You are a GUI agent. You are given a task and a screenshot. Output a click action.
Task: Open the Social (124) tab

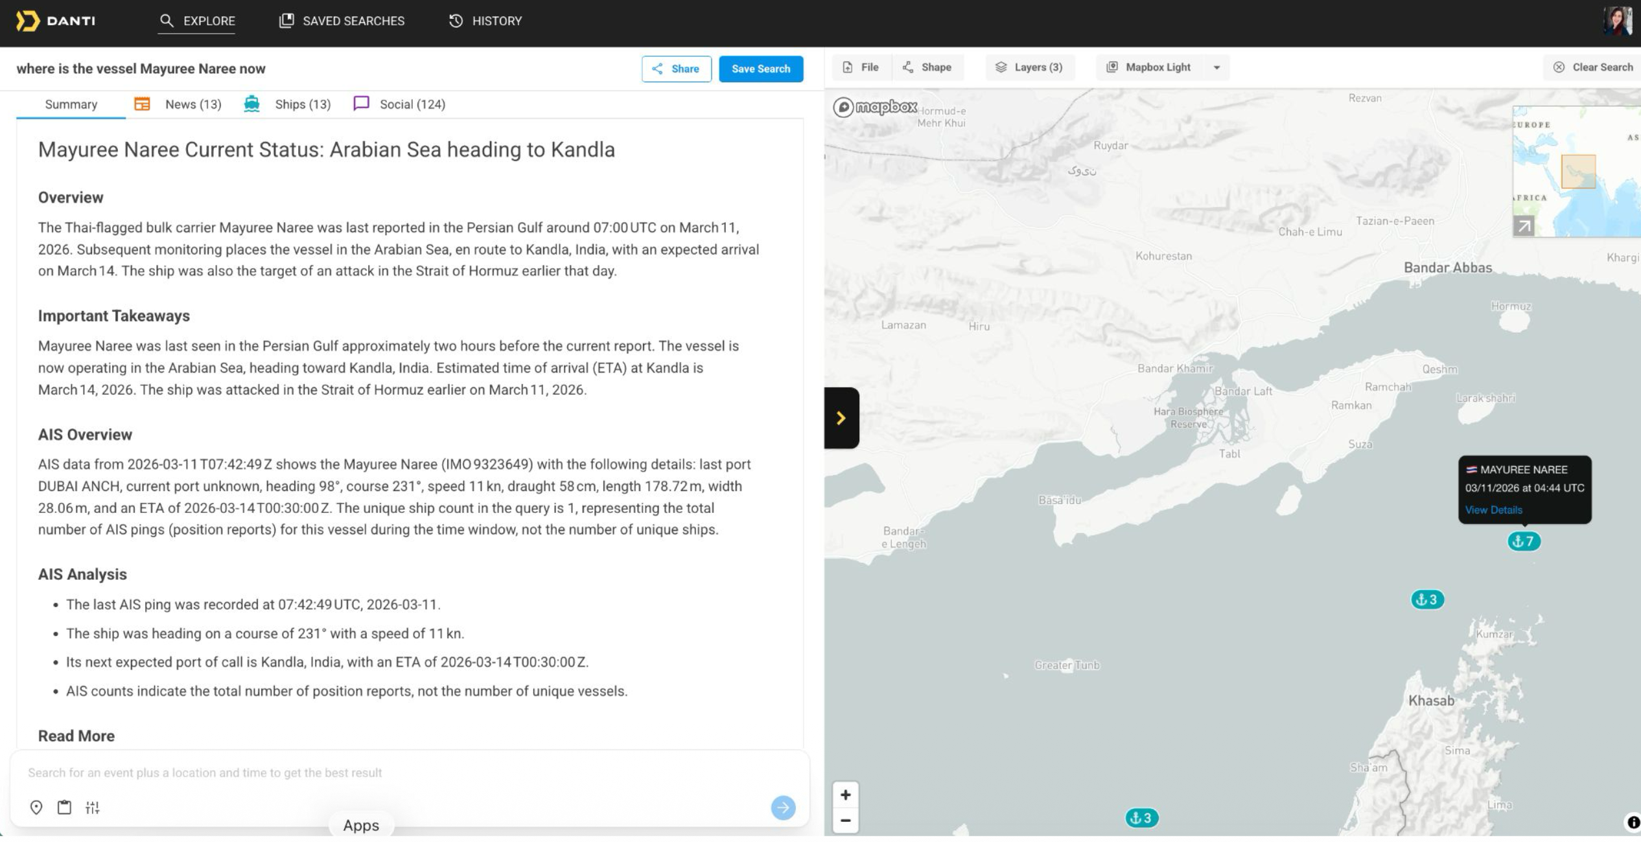coord(399,104)
